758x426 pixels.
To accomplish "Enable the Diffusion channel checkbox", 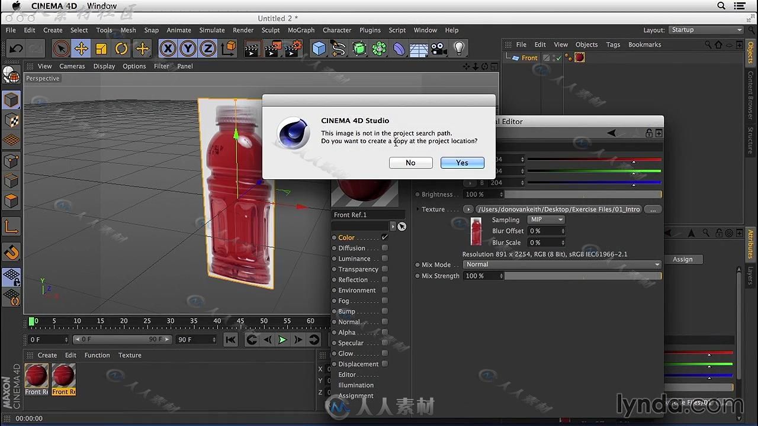I will pyautogui.click(x=385, y=248).
